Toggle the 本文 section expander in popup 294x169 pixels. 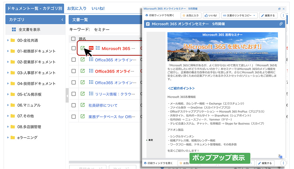point(147,140)
